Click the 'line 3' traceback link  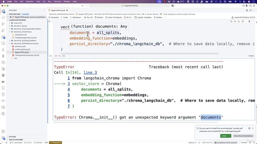90,72
